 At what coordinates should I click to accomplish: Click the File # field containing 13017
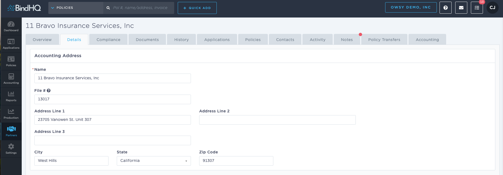pyautogui.click(x=113, y=99)
